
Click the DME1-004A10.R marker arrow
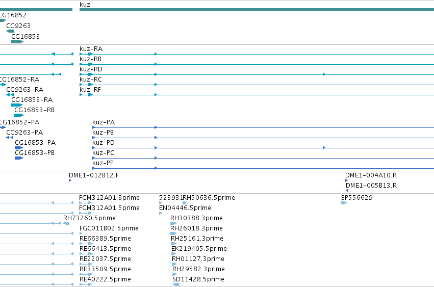[346, 180]
